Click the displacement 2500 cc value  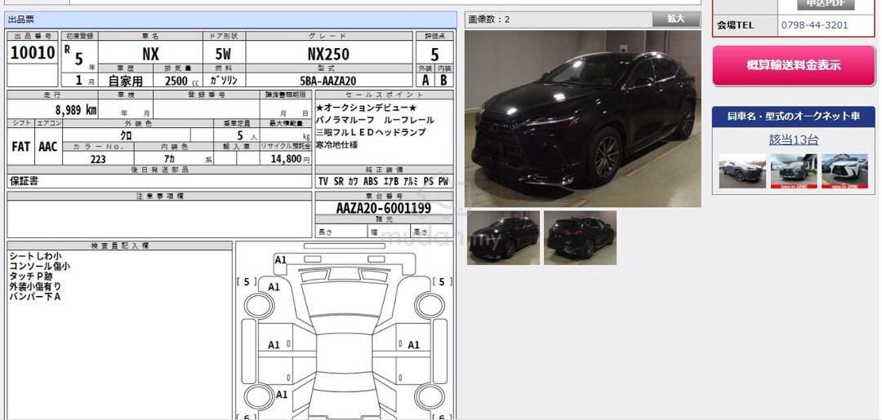click(x=181, y=80)
